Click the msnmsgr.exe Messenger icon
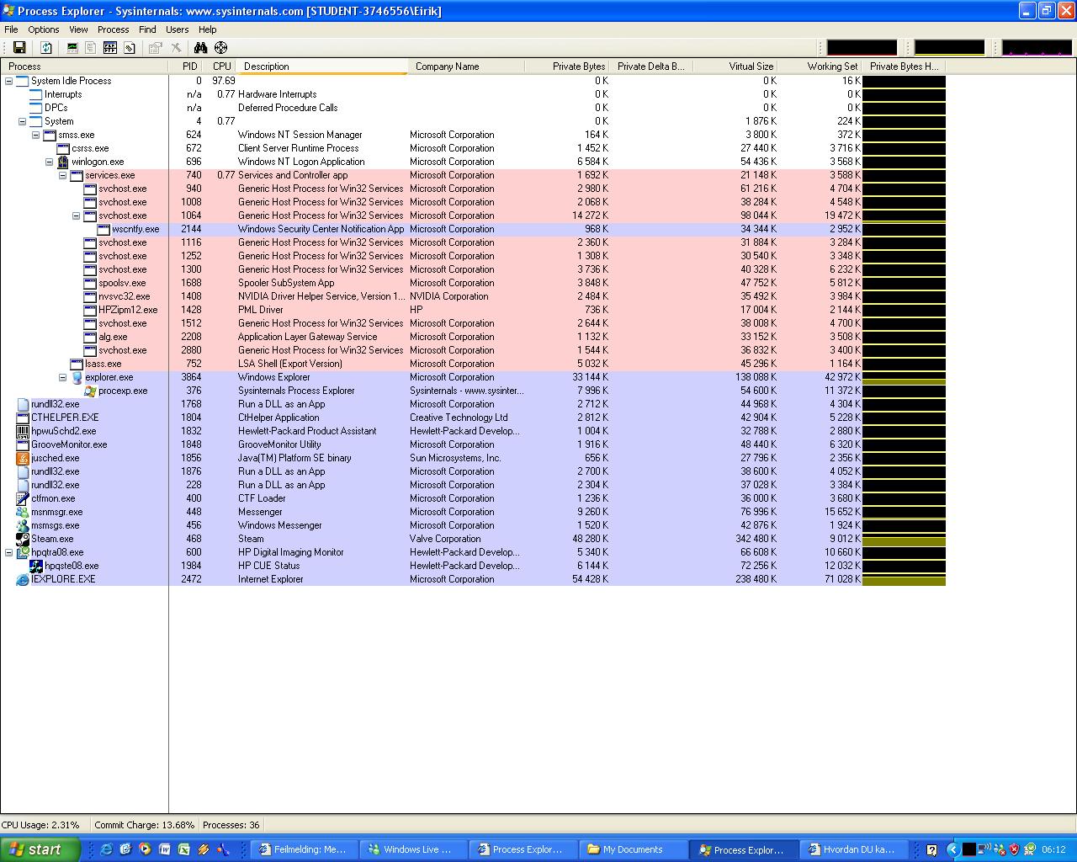 (23, 512)
